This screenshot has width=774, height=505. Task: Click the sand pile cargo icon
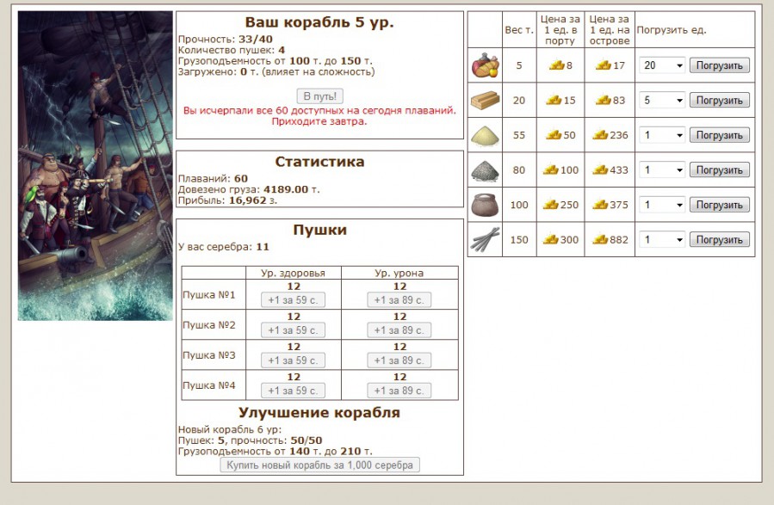pyautogui.click(x=486, y=135)
